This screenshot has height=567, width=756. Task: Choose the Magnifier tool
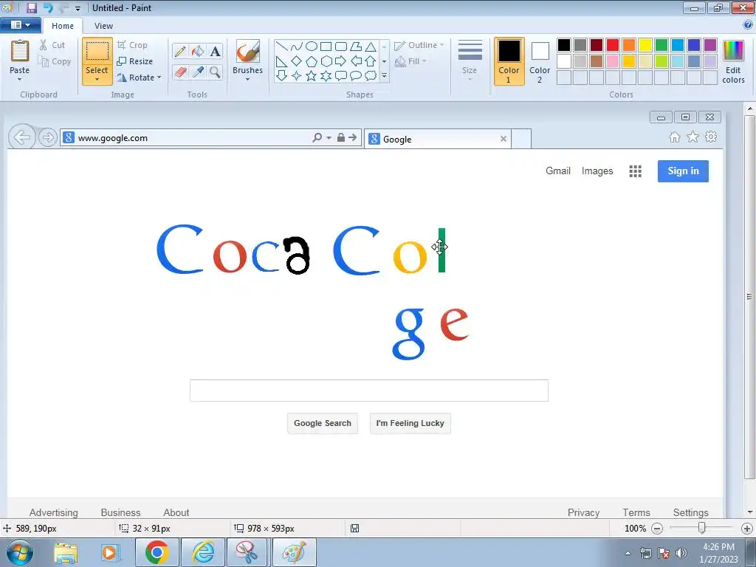tap(215, 72)
